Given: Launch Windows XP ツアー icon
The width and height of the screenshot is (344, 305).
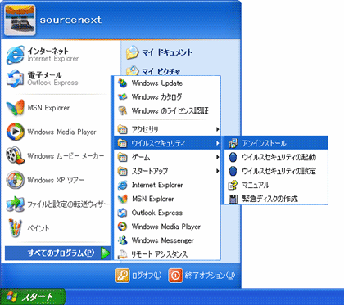Looking at the screenshot, I should [x=16, y=180].
